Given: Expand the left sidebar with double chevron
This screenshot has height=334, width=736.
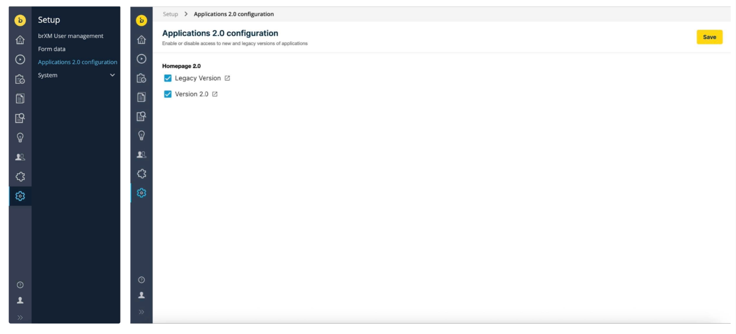Looking at the screenshot, I should click(20, 318).
